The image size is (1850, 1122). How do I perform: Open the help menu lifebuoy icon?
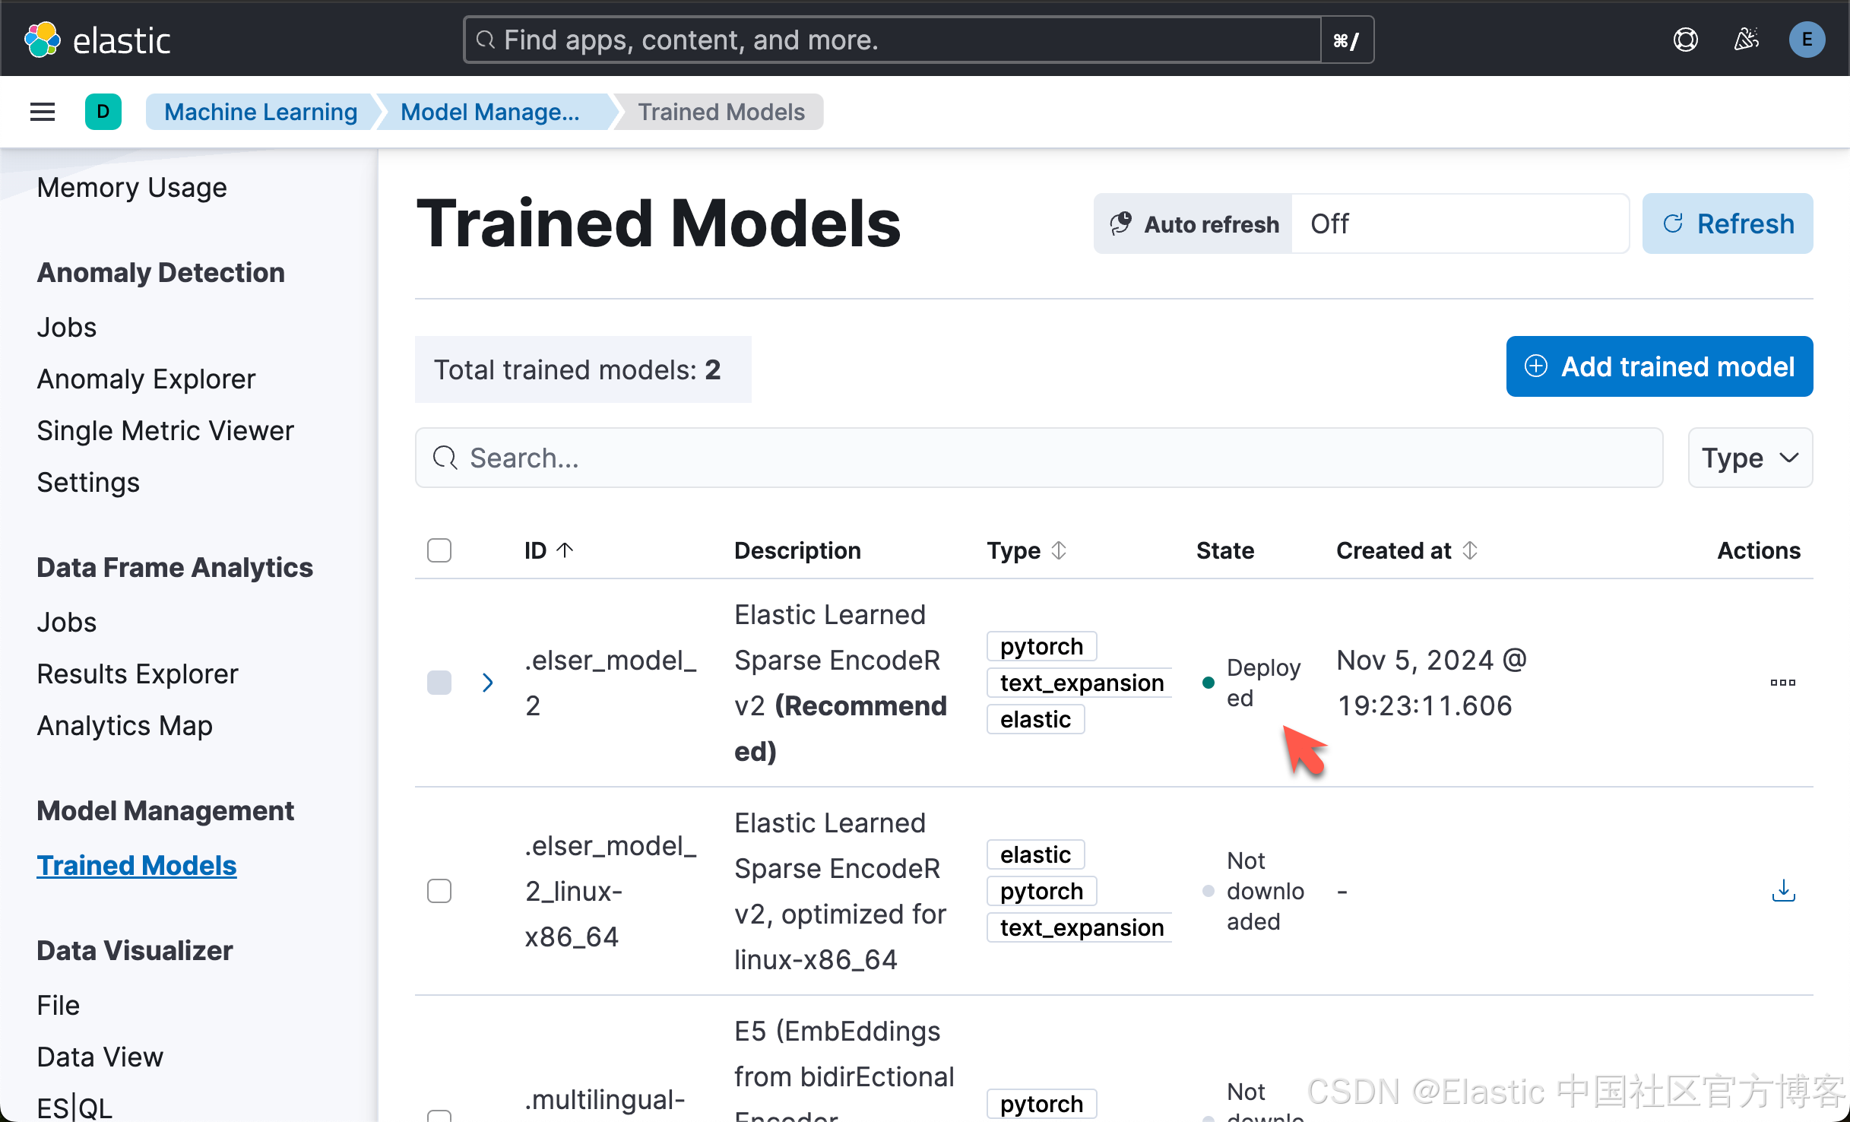click(x=1685, y=40)
